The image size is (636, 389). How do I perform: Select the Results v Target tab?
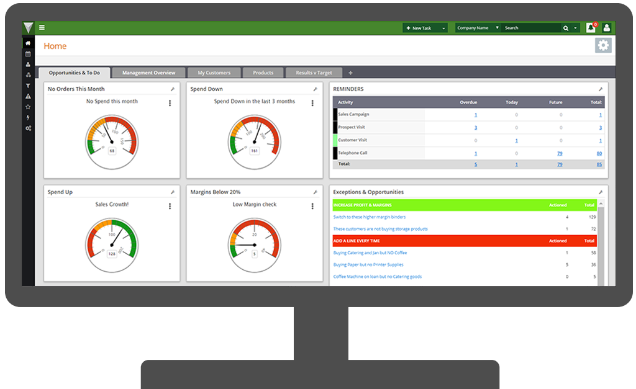[314, 73]
